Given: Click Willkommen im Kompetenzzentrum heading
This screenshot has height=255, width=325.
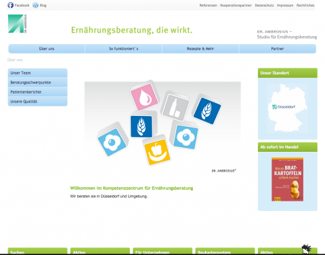Looking at the screenshot, I should [x=131, y=188].
